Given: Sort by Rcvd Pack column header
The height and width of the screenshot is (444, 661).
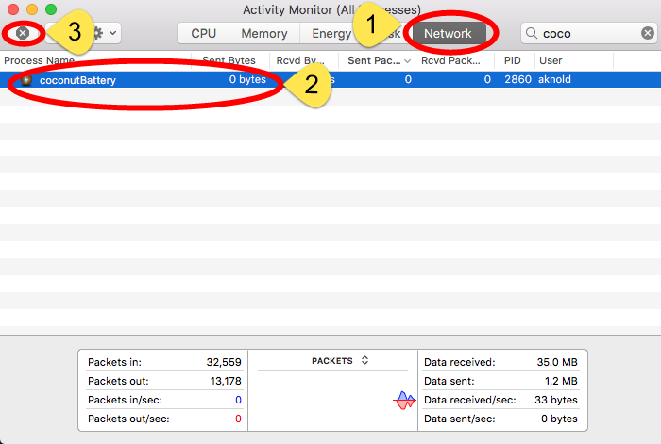Looking at the screenshot, I should pyautogui.click(x=453, y=60).
